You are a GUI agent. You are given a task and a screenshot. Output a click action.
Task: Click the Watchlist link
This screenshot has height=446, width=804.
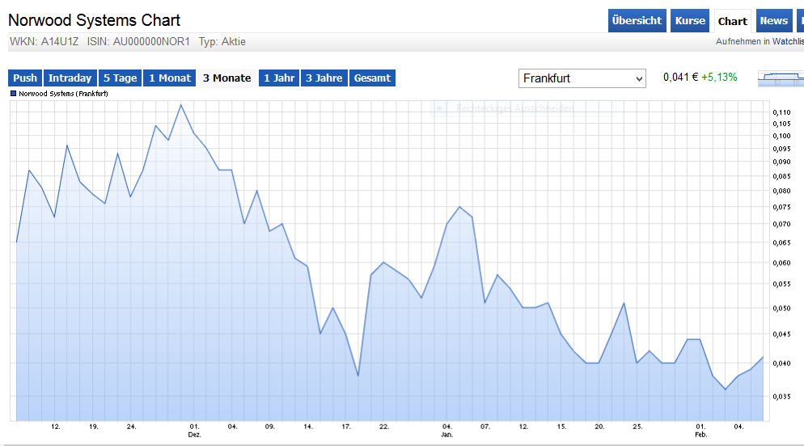click(x=760, y=41)
